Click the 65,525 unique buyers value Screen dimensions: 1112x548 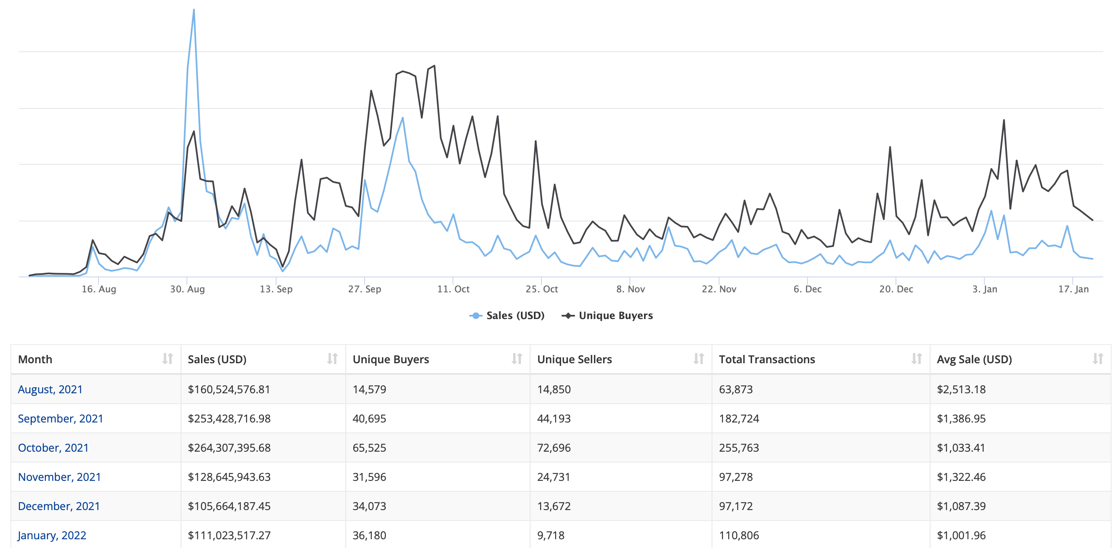[x=370, y=447]
